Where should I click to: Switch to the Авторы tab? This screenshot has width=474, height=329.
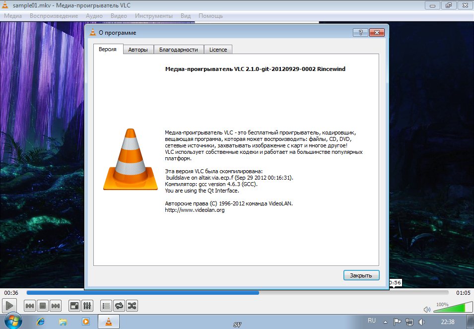tap(138, 50)
